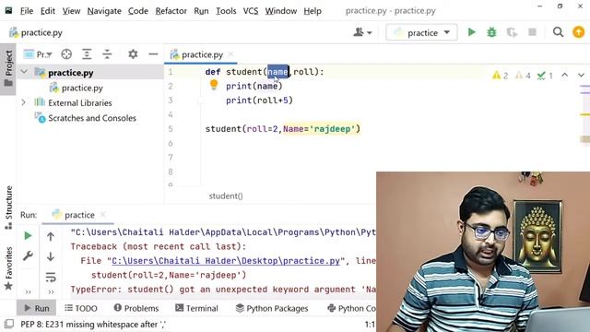Open the practice.py traceback file link

[226, 261]
